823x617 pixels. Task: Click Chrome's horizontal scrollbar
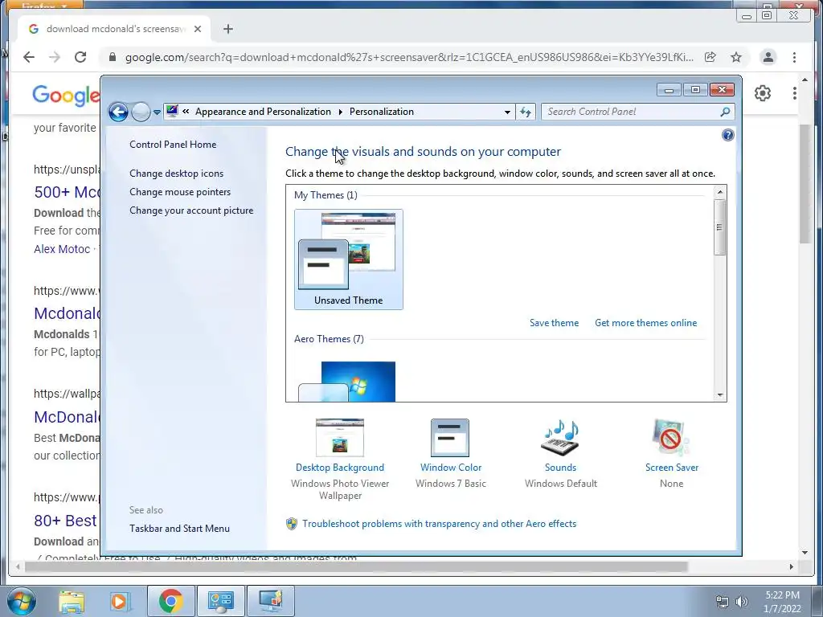click(356, 566)
